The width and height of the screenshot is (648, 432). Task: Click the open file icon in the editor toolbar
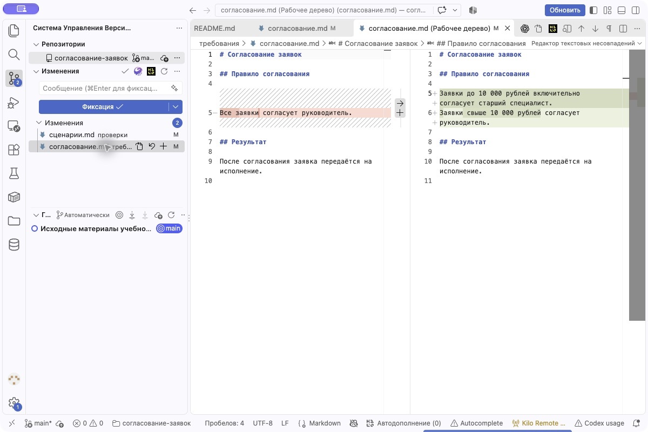[538, 29]
